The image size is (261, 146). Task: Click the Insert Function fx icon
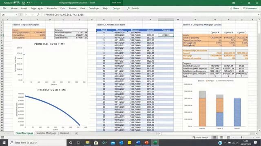coord(38,15)
